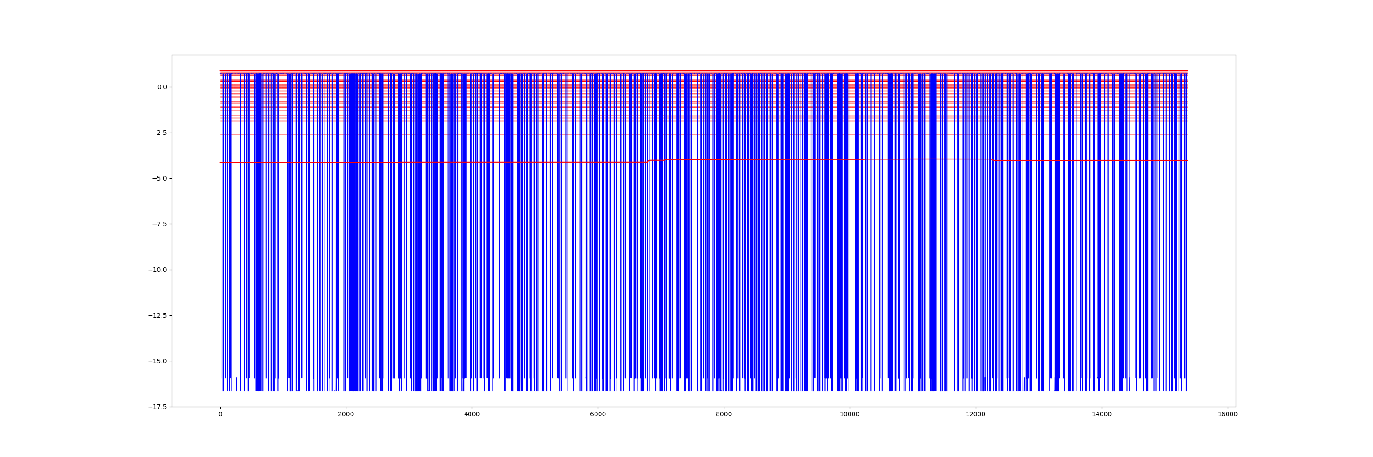Click the y-axis tick label 0.0
Viewport: 1373px width, 457px height.
point(162,87)
